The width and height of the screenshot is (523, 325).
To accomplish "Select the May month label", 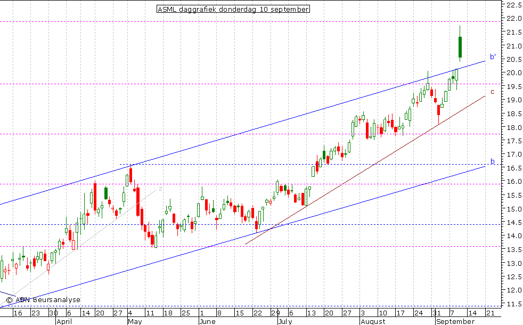I will 134,322.
